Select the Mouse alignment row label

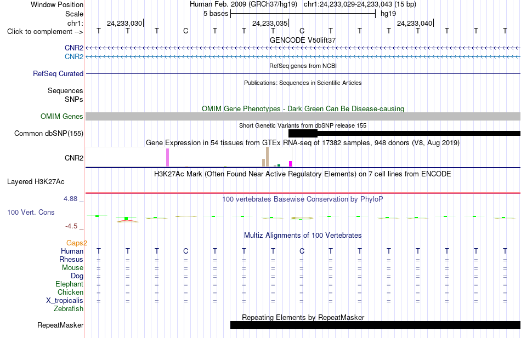click(72, 268)
